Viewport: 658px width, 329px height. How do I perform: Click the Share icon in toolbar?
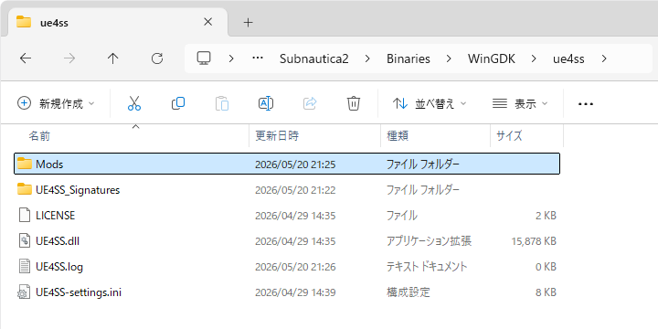310,103
